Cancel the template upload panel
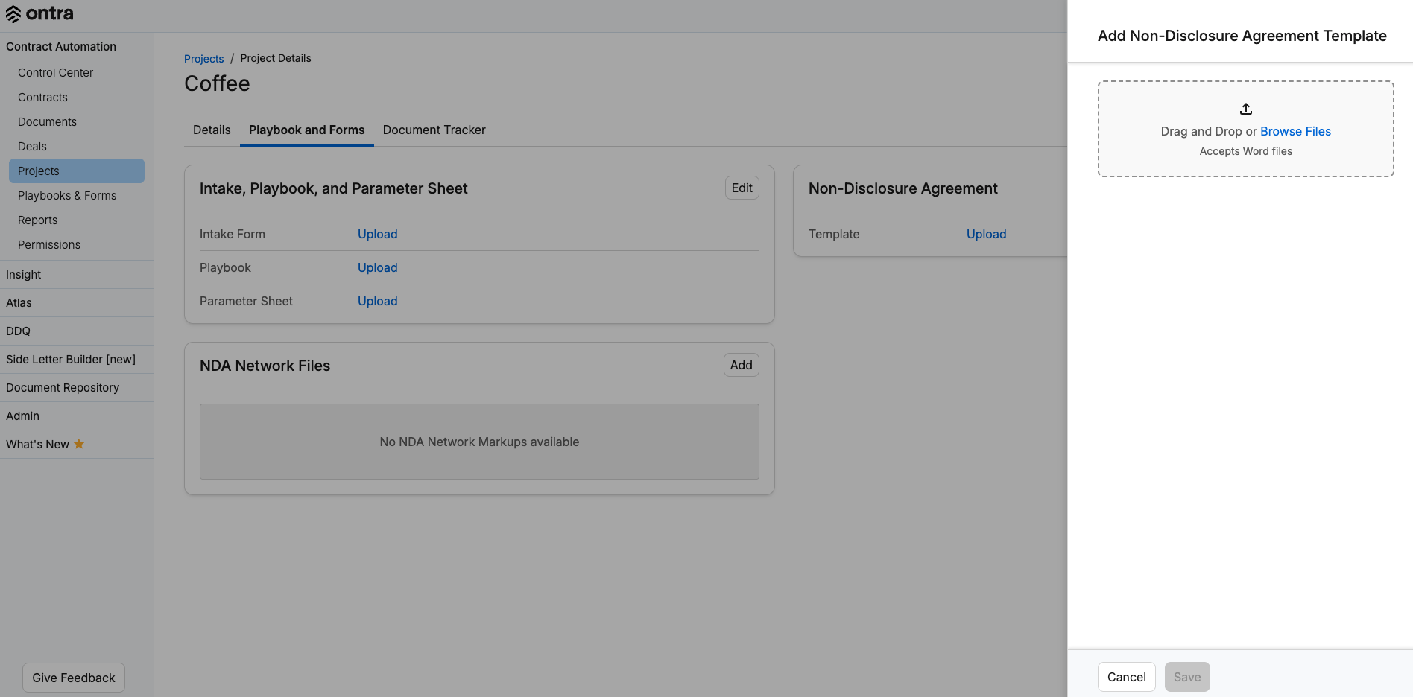Screen dimensions: 1413x697 tap(1126, 677)
